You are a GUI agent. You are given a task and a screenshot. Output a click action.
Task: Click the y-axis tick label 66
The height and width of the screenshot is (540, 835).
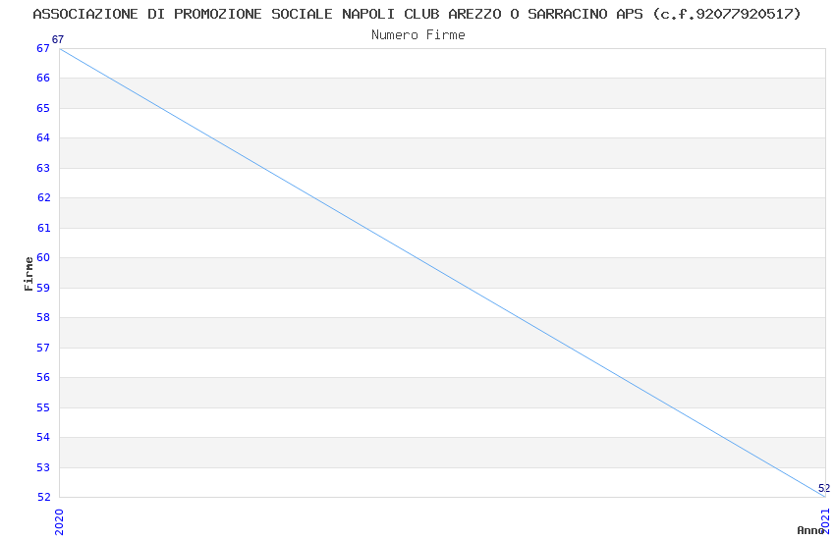[x=43, y=79]
